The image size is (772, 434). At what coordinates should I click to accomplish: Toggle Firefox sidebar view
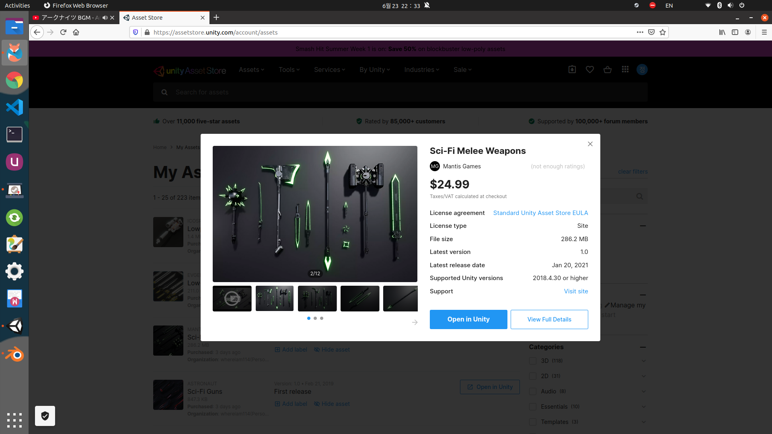[735, 32]
